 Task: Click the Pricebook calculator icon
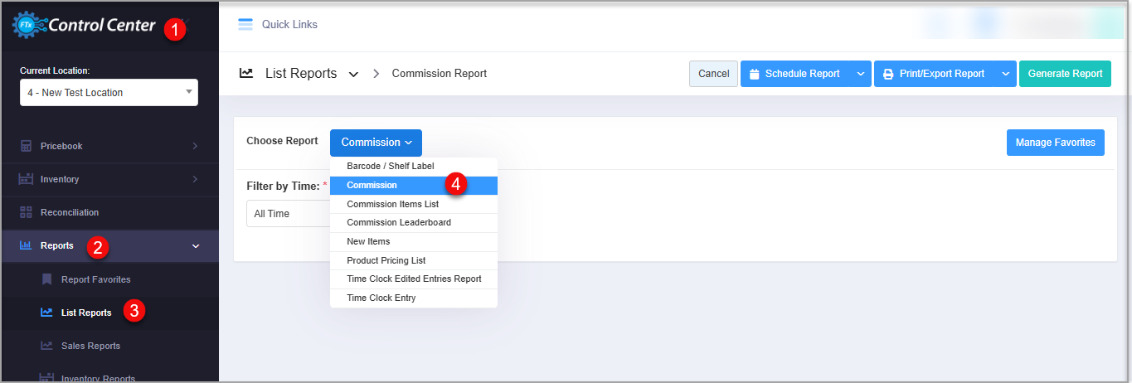click(26, 146)
